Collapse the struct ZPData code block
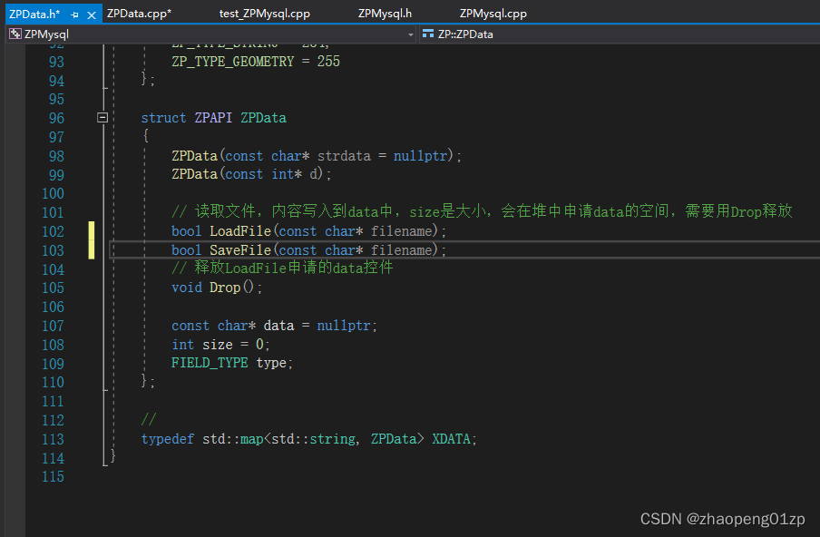820x537 pixels. [x=102, y=118]
